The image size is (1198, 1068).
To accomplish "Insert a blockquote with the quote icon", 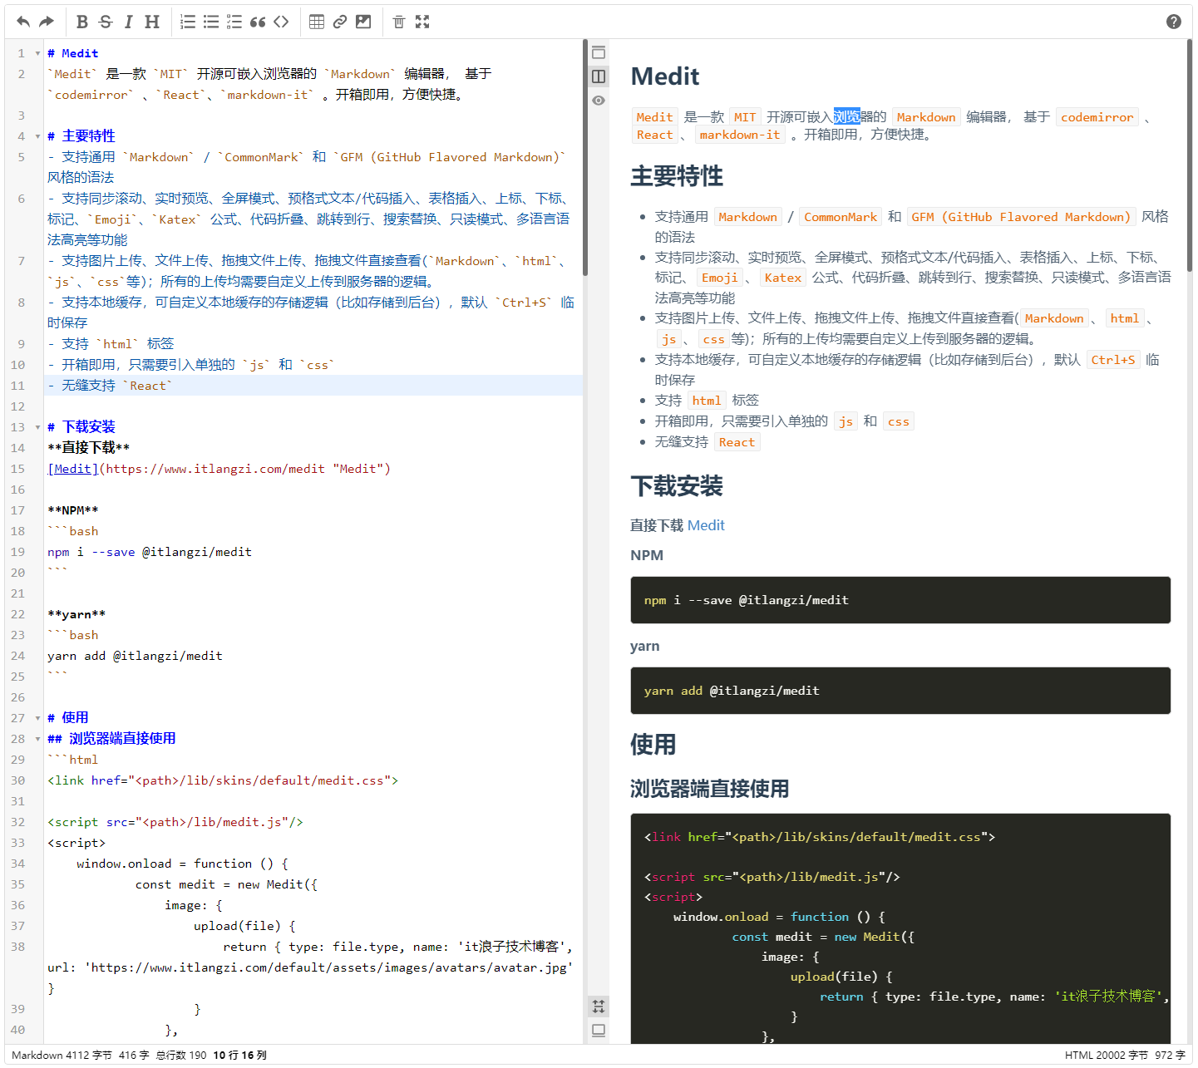I will (x=258, y=22).
